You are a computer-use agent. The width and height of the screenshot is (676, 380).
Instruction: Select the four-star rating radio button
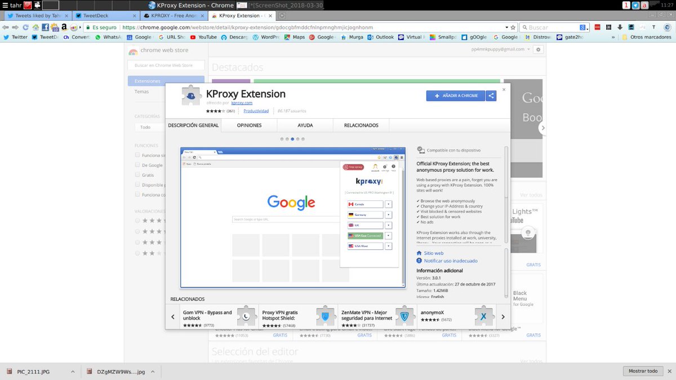tap(137, 231)
